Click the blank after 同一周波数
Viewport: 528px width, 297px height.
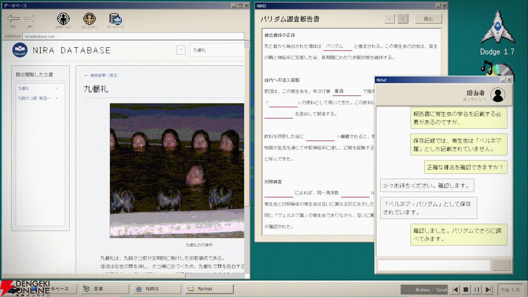click(355, 193)
